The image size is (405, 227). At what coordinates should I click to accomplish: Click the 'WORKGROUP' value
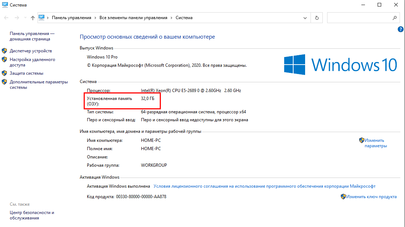[x=154, y=165]
